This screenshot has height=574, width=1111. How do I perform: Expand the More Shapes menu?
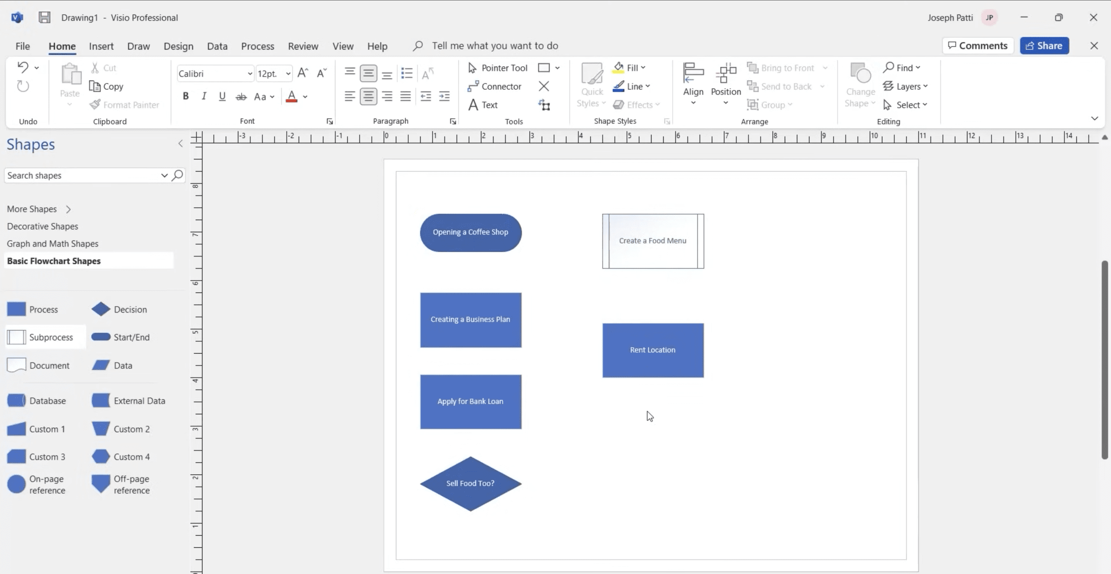coord(38,209)
